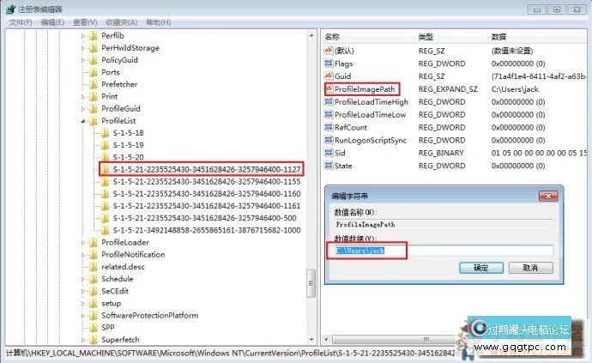Click the ProfileList folder icon
The height and width of the screenshot is (363, 592).
coord(93,121)
